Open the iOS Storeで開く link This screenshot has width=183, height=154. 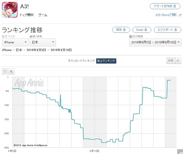tap(166, 15)
